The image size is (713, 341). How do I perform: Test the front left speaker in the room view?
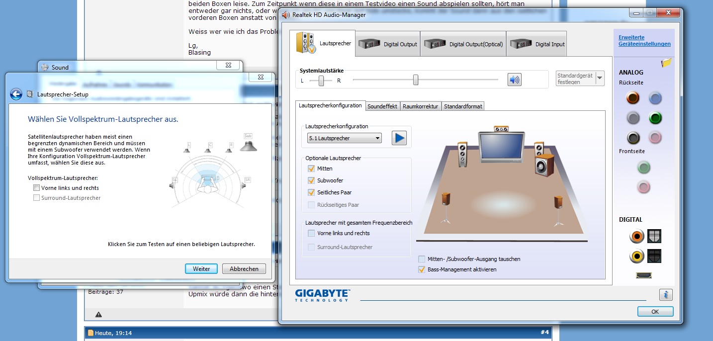click(463, 155)
